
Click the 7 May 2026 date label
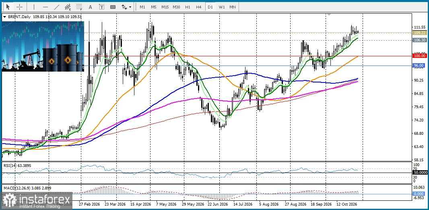click(167, 204)
